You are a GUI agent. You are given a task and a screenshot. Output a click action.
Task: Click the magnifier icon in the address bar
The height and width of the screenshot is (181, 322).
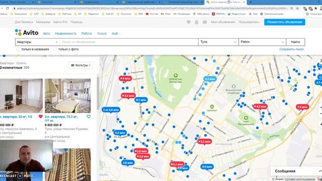point(292,8)
